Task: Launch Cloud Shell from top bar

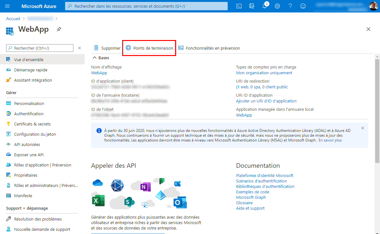Action: 239,6
